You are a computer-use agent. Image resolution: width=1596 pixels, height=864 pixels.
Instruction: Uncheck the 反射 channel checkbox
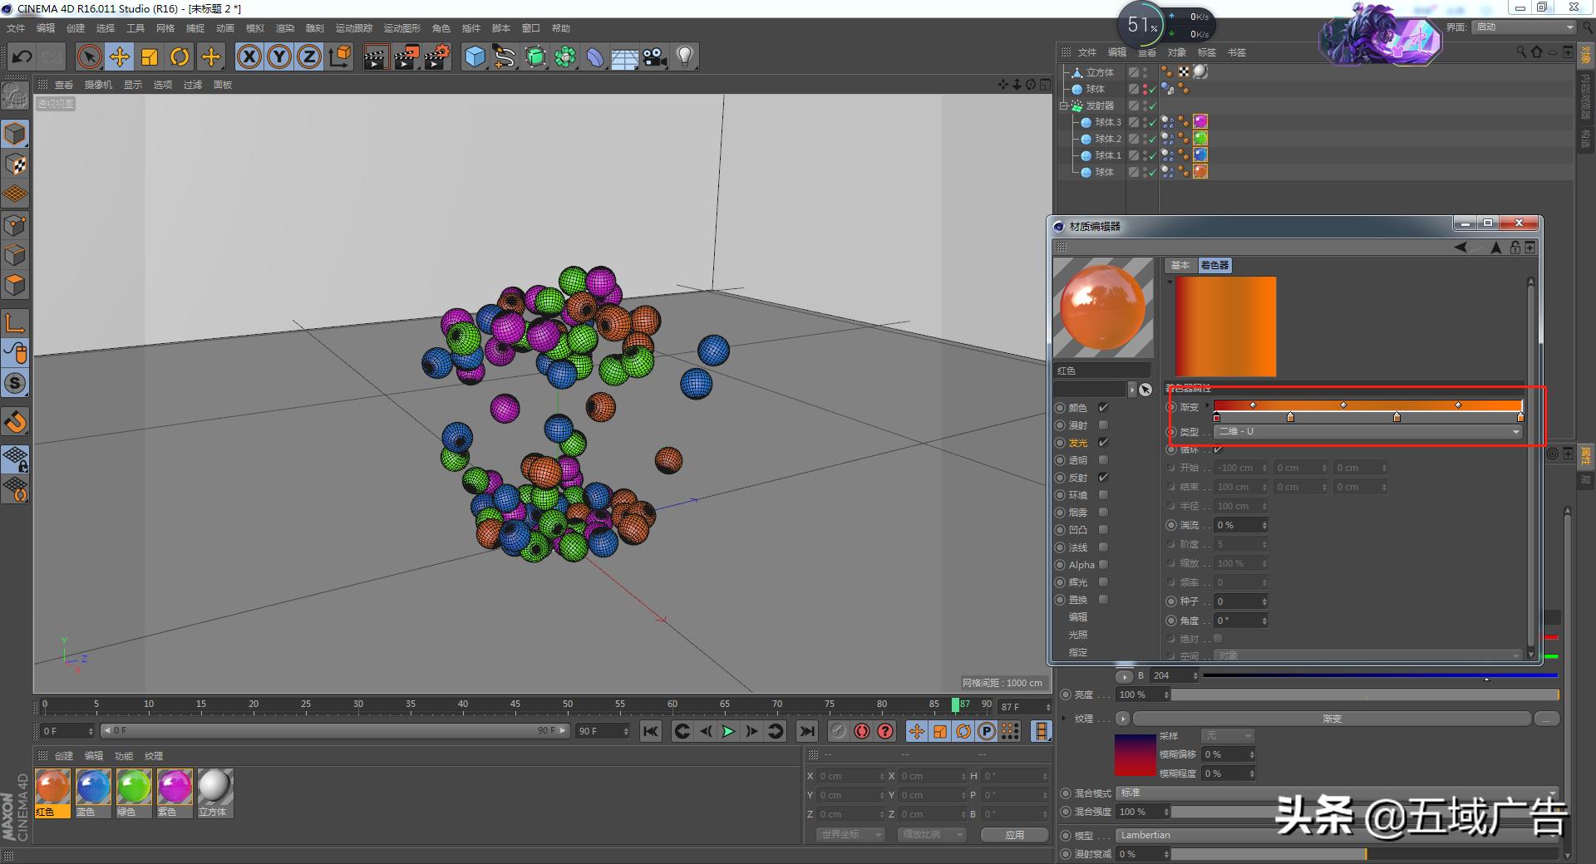(x=1103, y=478)
